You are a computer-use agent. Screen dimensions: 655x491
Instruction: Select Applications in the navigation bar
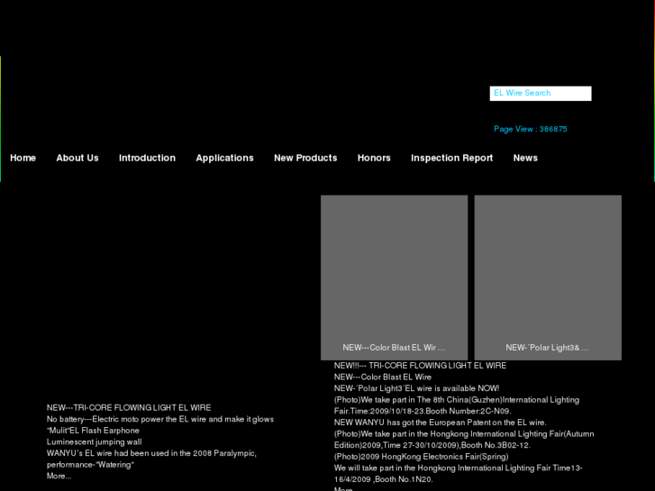click(224, 158)
